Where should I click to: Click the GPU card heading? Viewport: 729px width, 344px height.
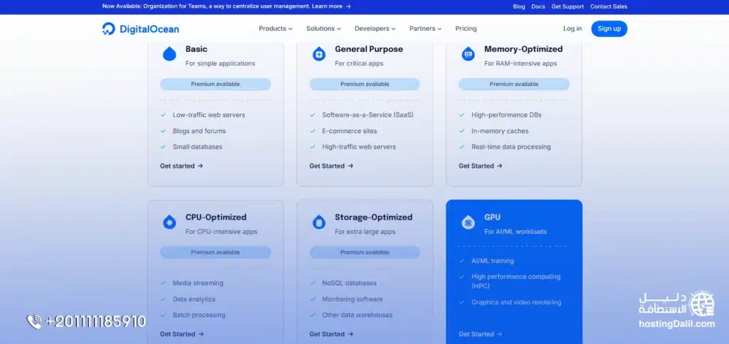point(493,217)
